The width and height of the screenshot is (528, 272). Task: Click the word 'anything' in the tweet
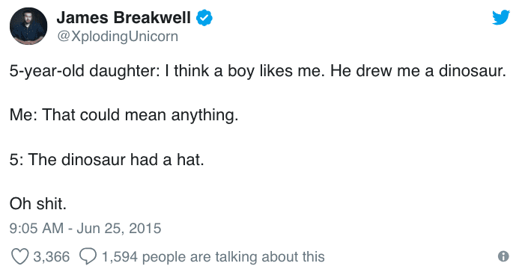pos(202,116)
